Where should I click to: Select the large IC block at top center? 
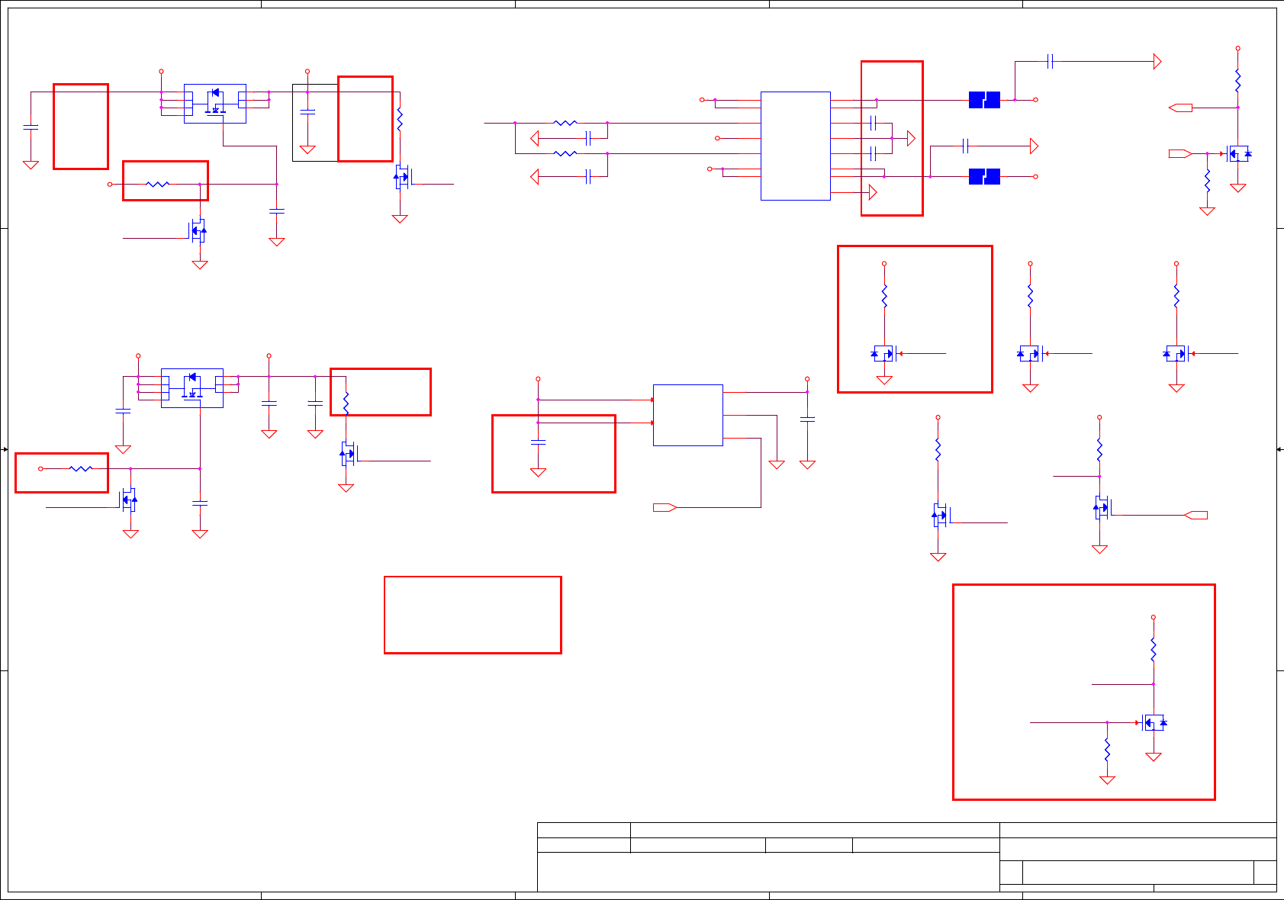pos(795,146)
